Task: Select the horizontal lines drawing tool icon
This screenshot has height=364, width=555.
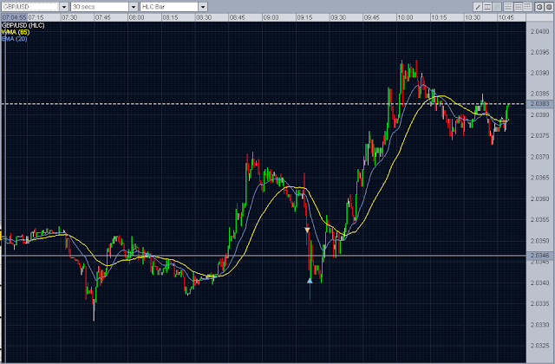Action: tap(487, 7)
